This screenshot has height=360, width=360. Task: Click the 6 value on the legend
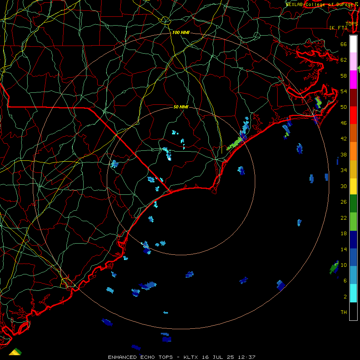[345, 281]
